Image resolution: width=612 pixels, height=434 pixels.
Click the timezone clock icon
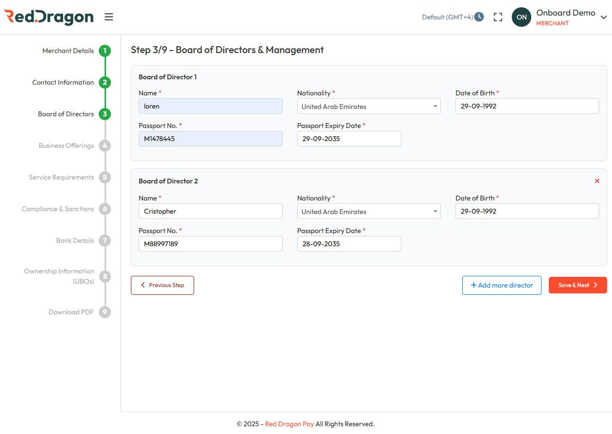pyautogui.click(x=479, y=17)
